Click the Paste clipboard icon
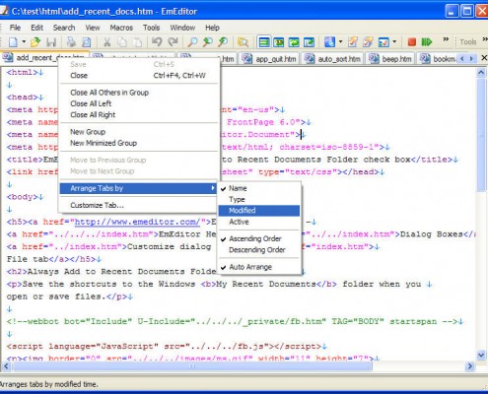Image resolution: width=488 pixels, height=394 pixels. pos(138,42)
